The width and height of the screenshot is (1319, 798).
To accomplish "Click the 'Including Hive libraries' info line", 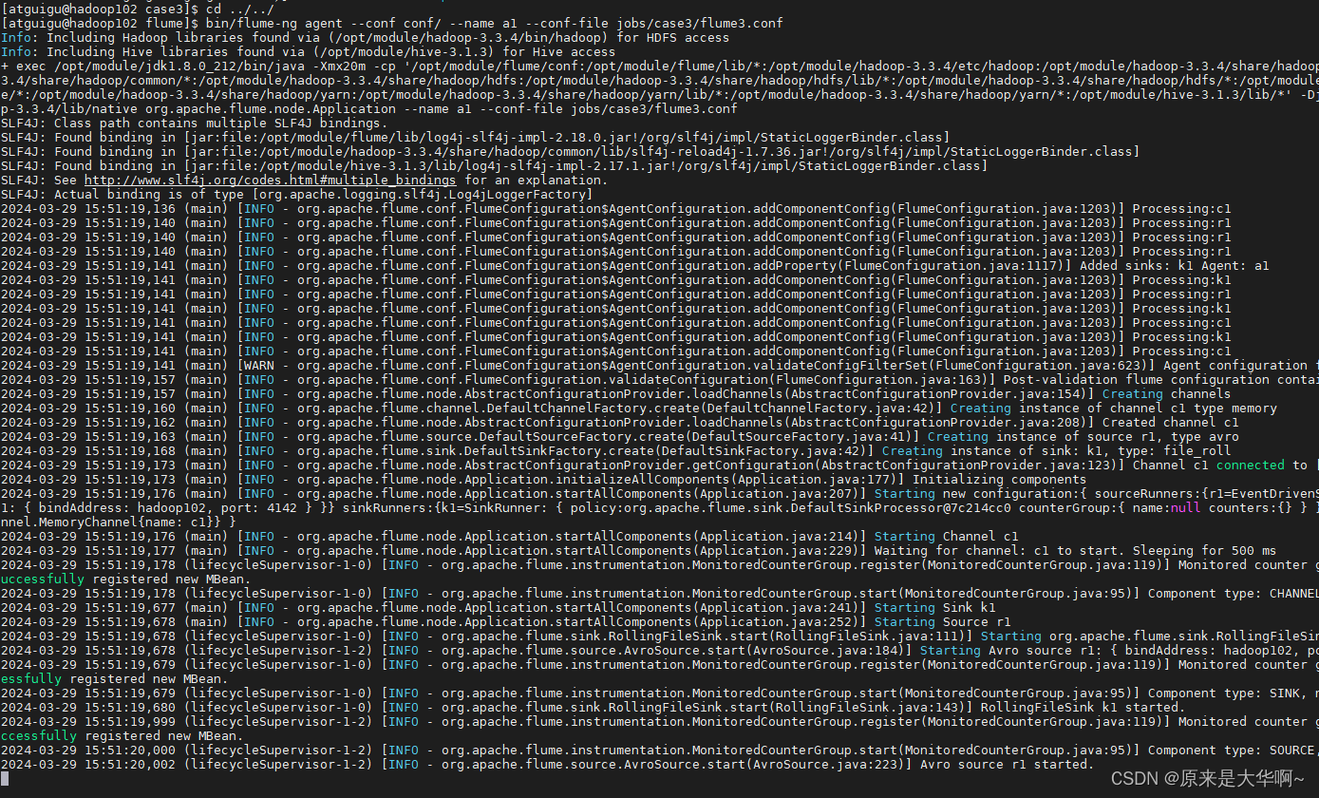I will [309, 52].
